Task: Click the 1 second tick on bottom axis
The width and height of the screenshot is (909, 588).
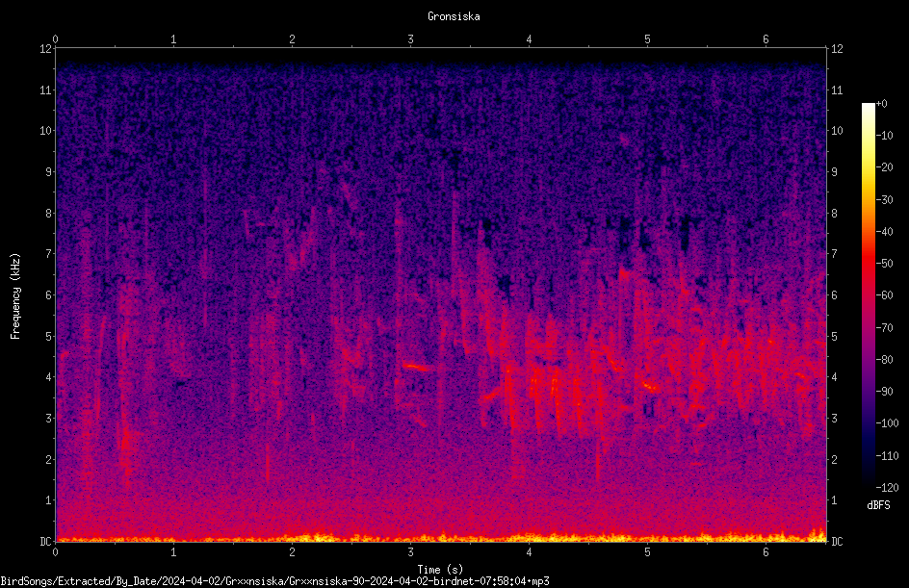Action: pyautogui.click(x=173, y=552)
